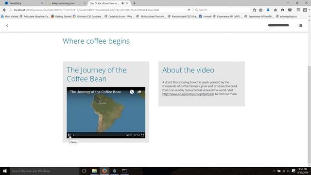Open adlnet.github.io bookmark
Image resolution: width=311 pixels, height=175 pixels.
click(x=286, y=17)
